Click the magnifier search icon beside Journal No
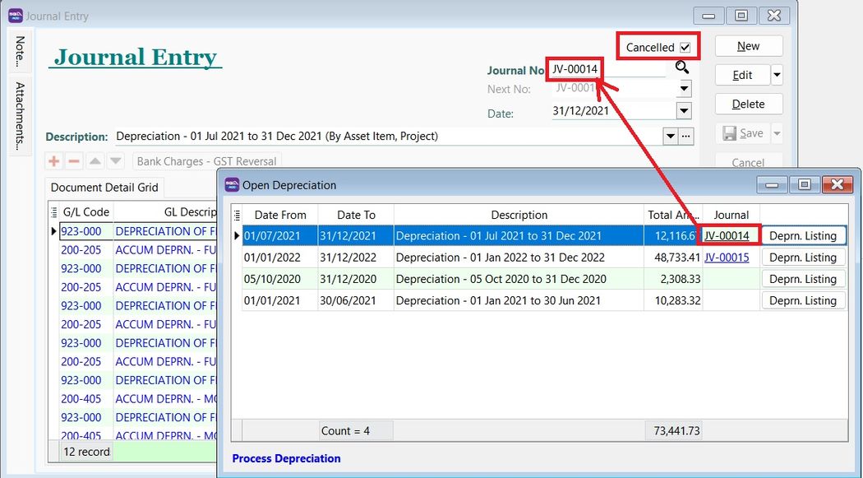Screen dimensions: 863x478 [x=682, y=68]
